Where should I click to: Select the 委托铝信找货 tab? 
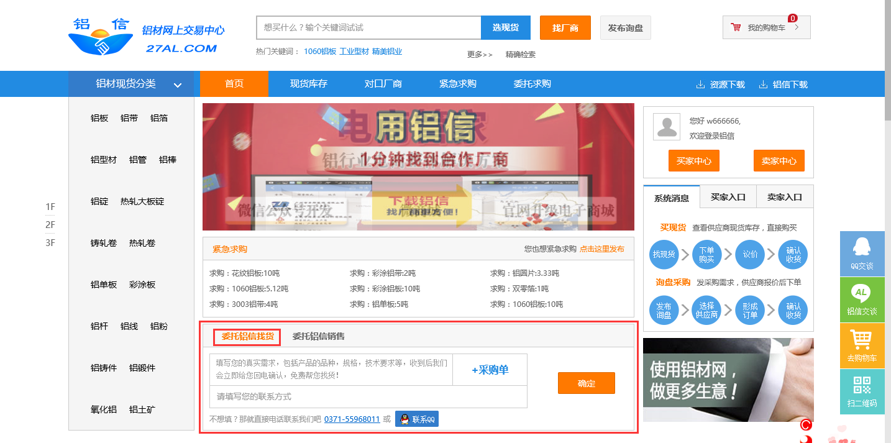coord(247,337)
